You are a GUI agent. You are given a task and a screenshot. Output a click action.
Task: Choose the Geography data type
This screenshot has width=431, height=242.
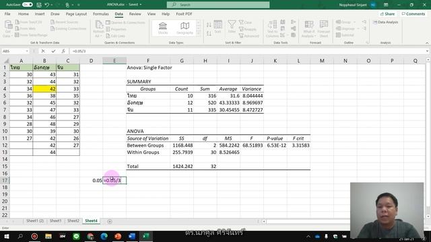point(185,28)
